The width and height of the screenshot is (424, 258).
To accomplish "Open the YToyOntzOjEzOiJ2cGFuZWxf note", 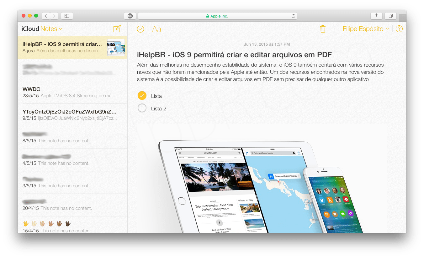I will pos(72,115).
